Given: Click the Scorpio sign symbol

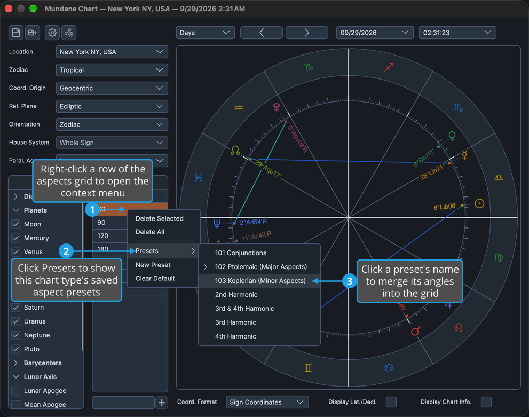Looking at the screenshot, I should coord(458,108).
